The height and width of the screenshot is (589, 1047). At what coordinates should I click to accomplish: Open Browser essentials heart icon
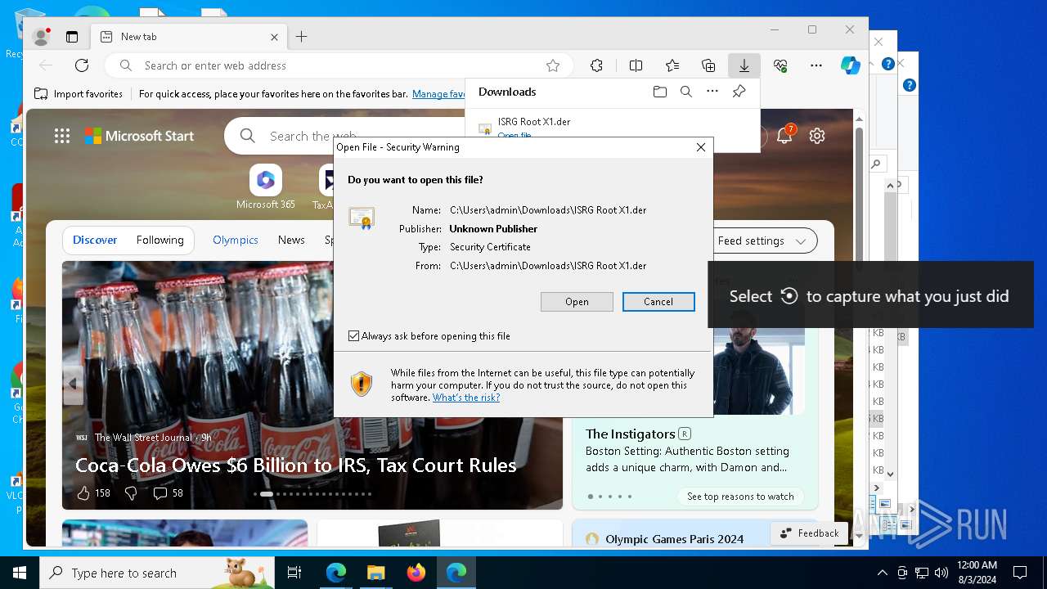click(x=780, y=65)
